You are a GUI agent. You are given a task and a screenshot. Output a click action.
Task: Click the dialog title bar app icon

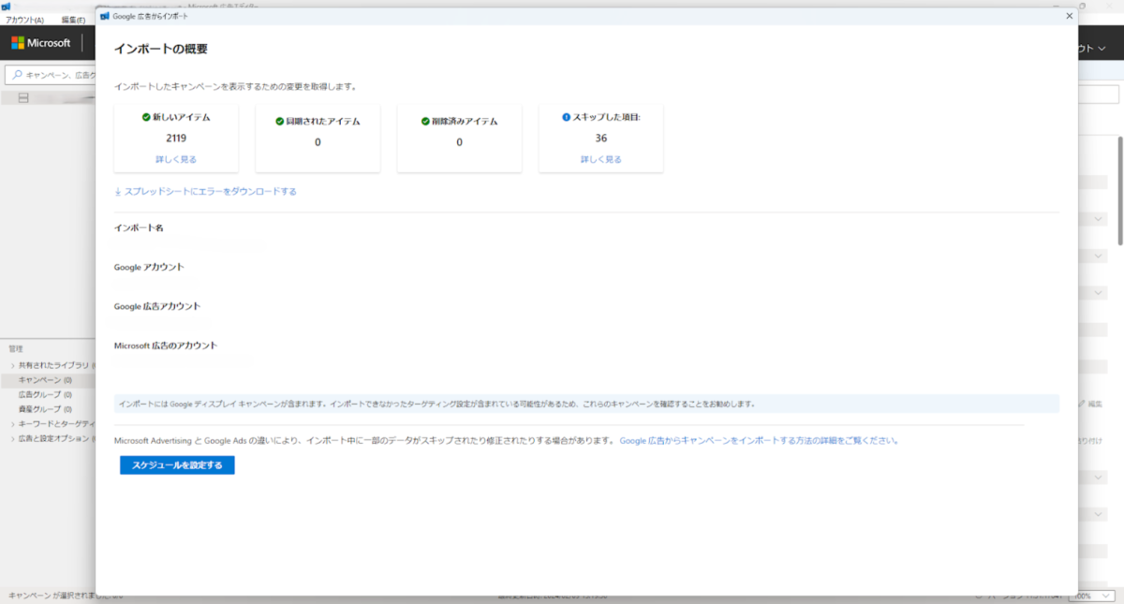pyautogui.click(x=104, y=16)
